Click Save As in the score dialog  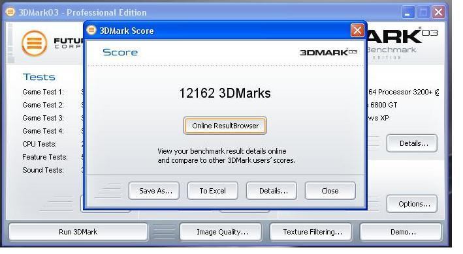click(x=154, y=191)
